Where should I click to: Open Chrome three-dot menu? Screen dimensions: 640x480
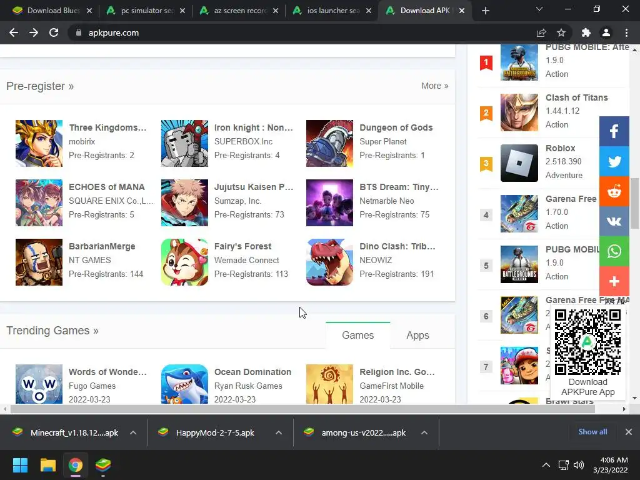626,32
